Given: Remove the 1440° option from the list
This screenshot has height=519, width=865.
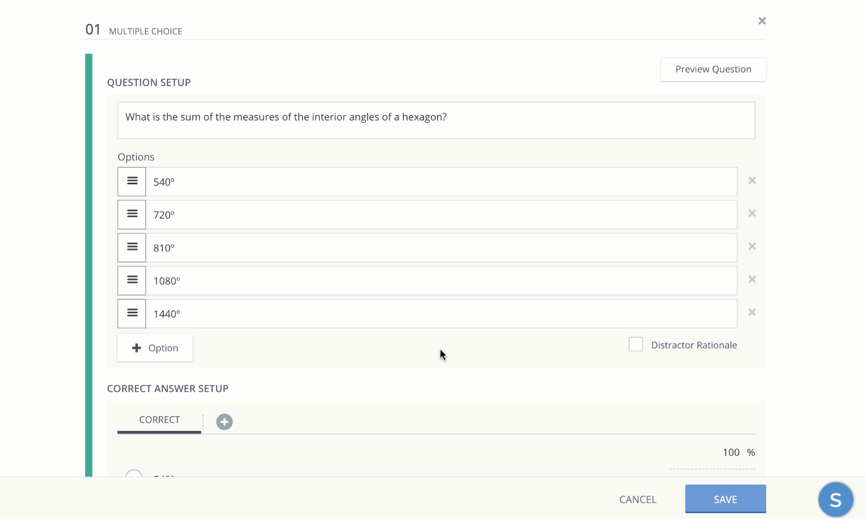Looking at the screenshot, I should click(x=752, y=312).
